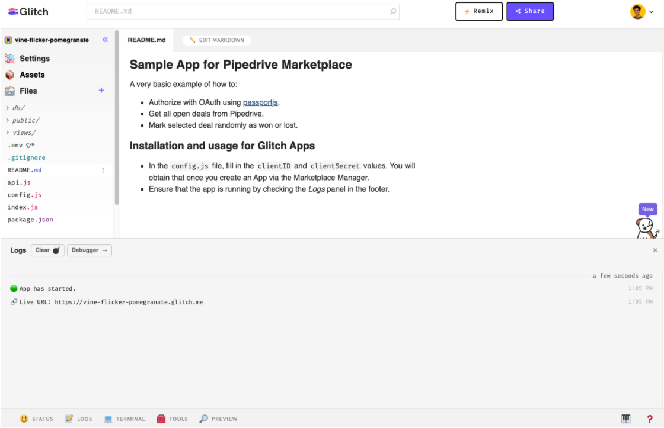Click the vine-flicker-pomegranate project icon
664x428 pixels.
[8, 40]
